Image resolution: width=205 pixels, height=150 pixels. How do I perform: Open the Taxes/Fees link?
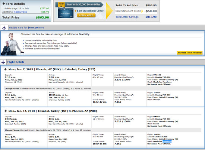20,12
